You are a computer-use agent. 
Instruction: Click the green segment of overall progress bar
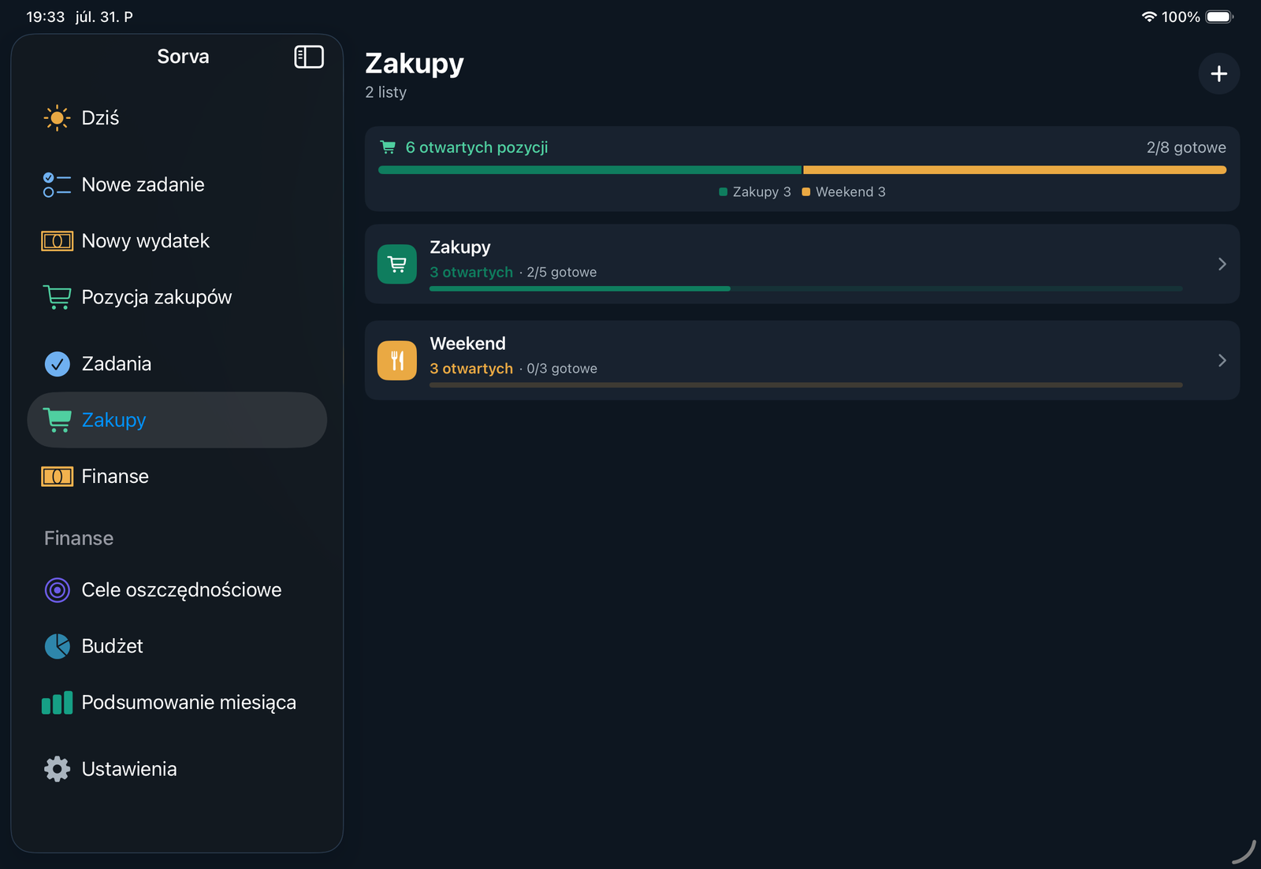point(590,170)
